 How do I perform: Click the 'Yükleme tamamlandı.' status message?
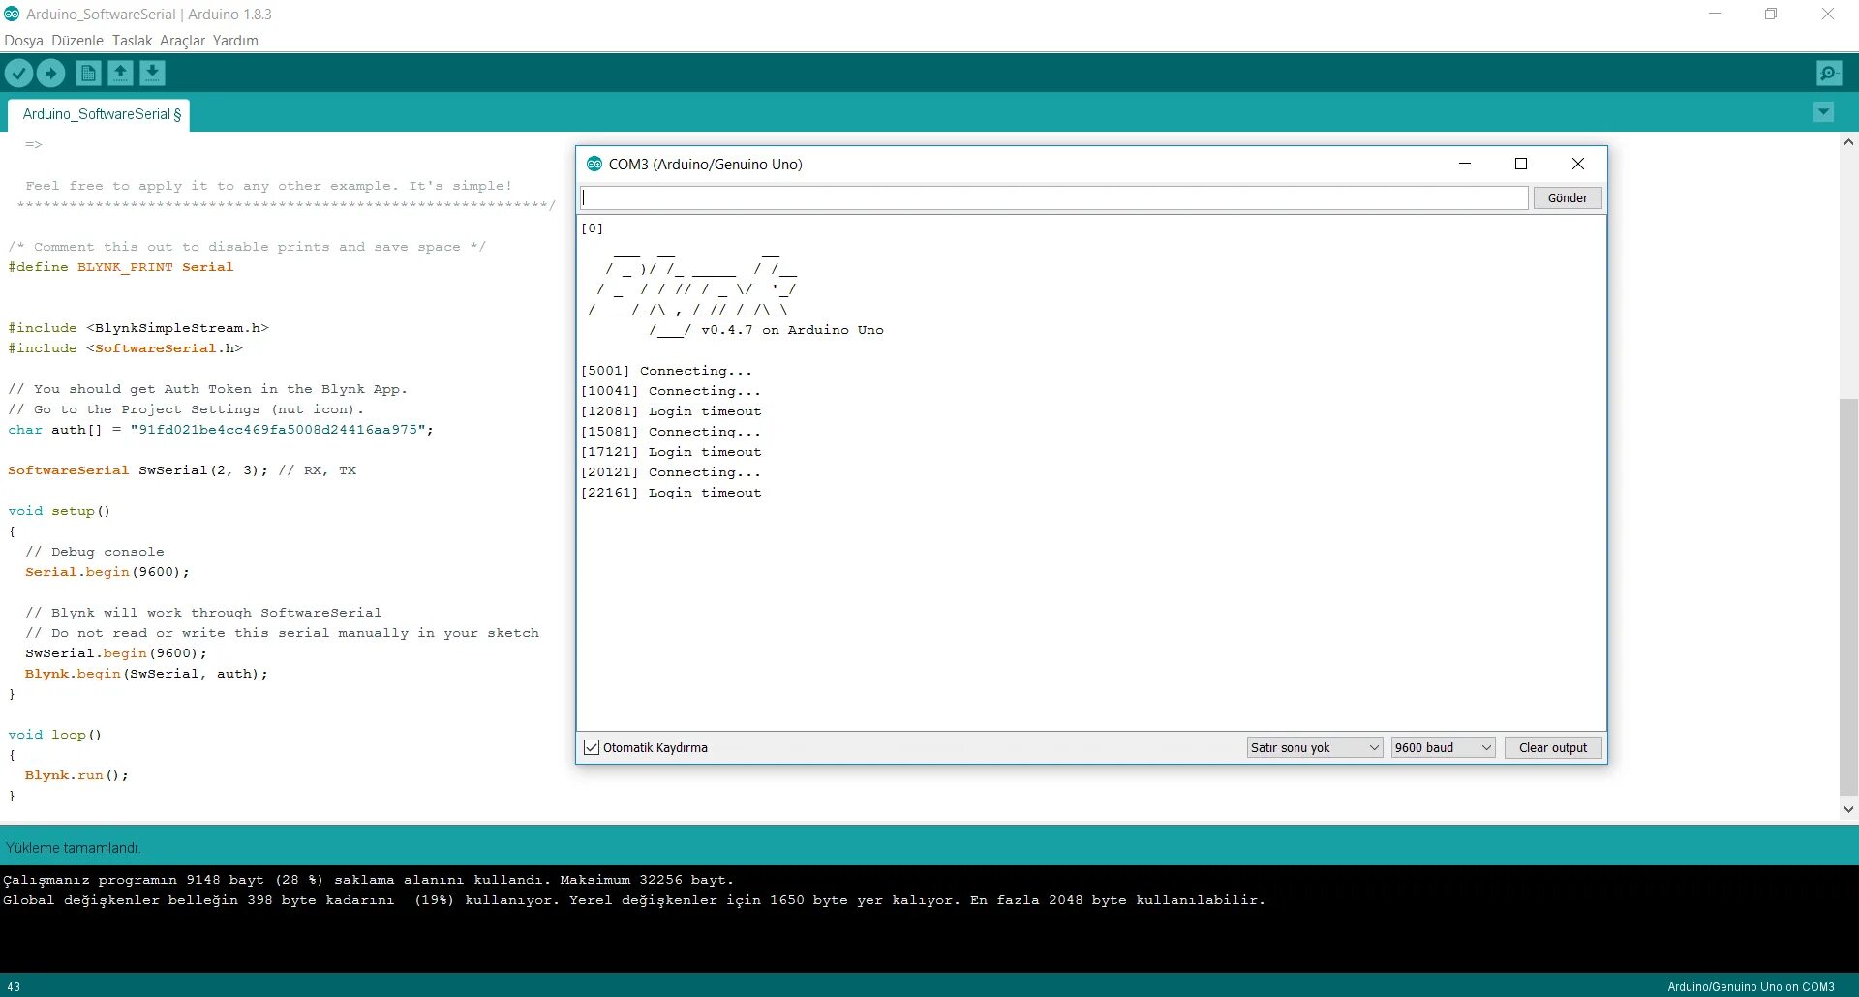[73, 848]
